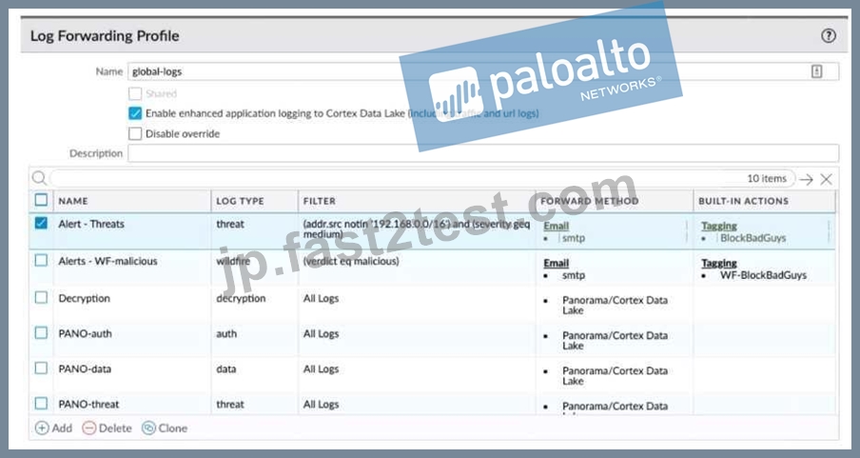860x458 pixels.
Task: Click smtp in the Alerts - WF-malicious row
Action: pyautogui.click(x=574, y=275)
